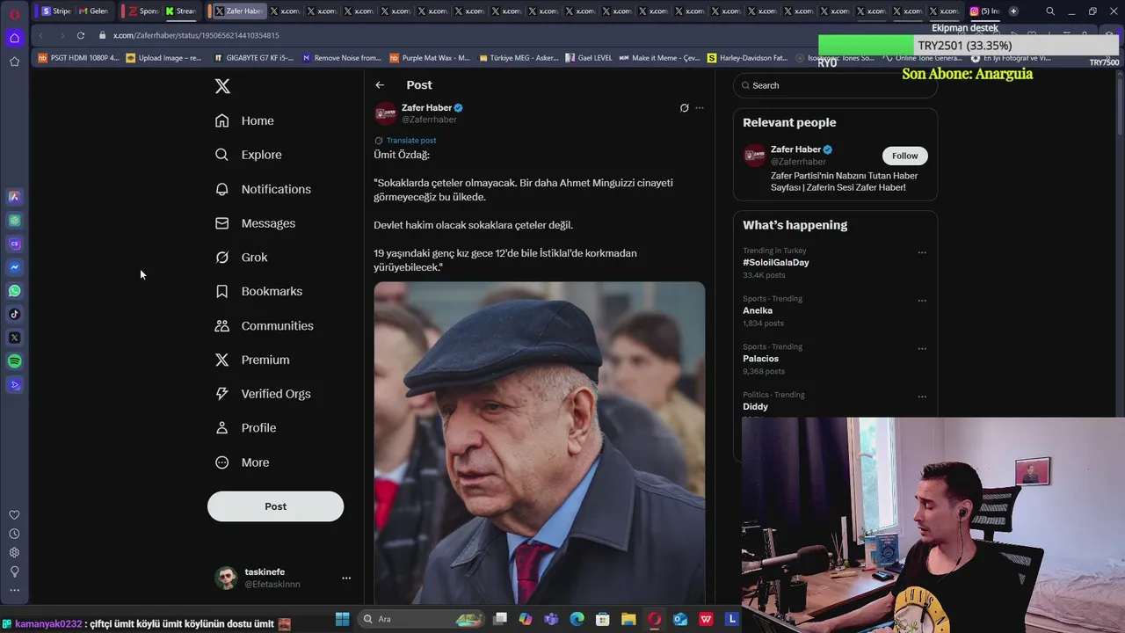Switch to the Instagram (5) browser tab

click(984, 11)
